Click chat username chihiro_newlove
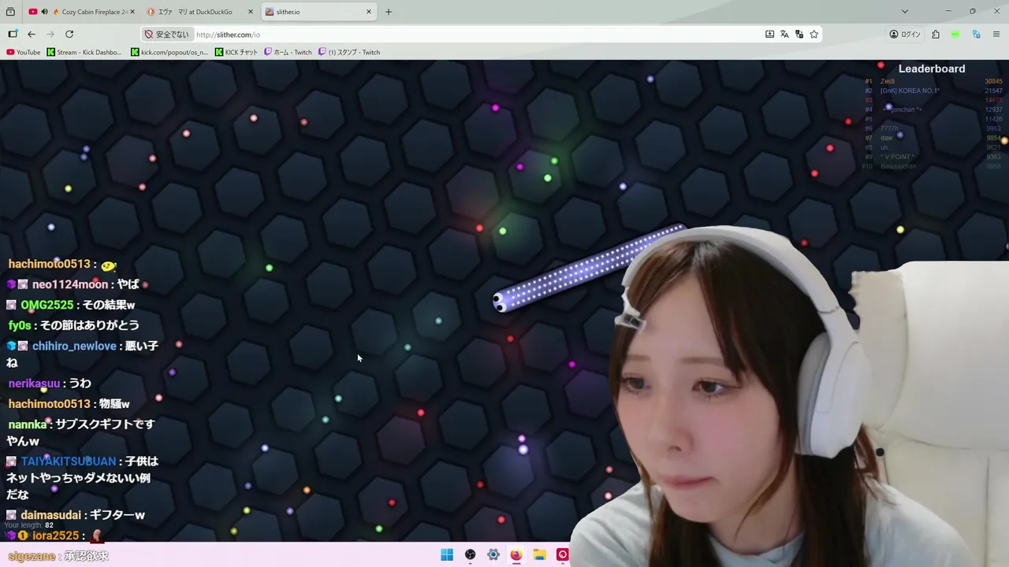1009x567 pixels. point(74,346)
